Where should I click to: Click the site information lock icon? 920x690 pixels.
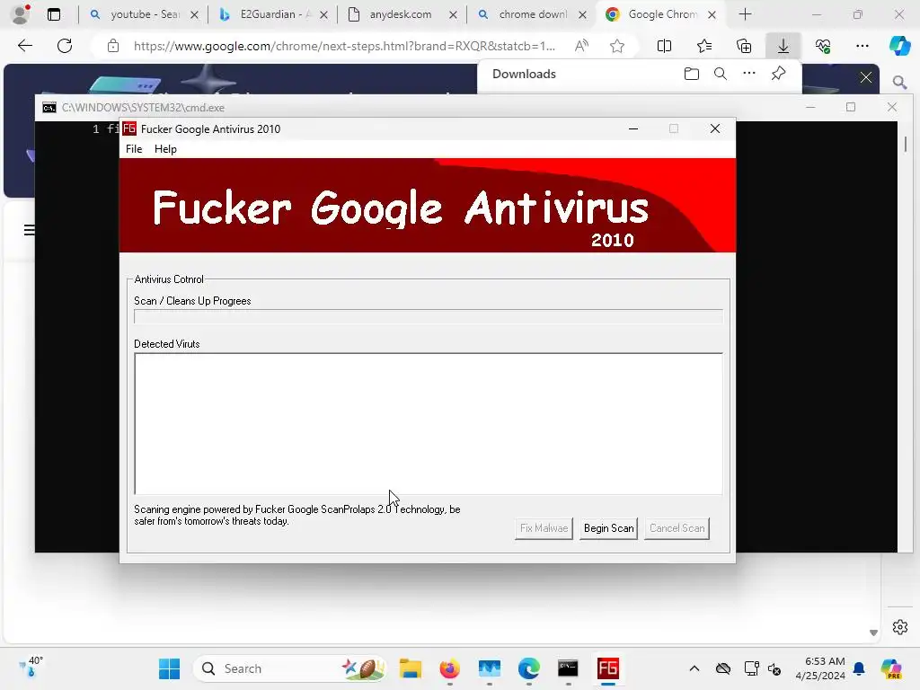click(x=113, y=46)
